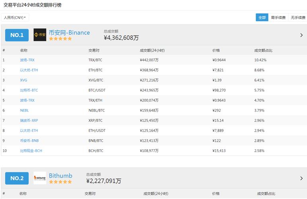The width and height of the screenshot is (307, 199).
Task: Click the ETH/BTC trading pair cell
Action: (x=95, y=70)
